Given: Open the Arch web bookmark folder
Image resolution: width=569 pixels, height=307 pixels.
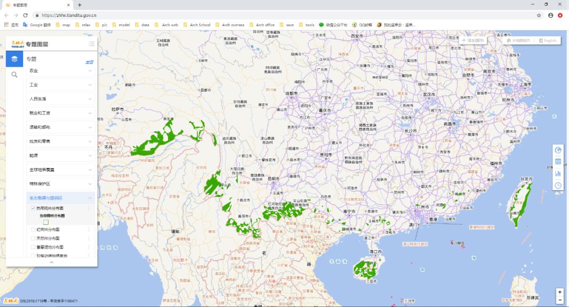Looking at the screenshot, I should click(x=166, y=25).
